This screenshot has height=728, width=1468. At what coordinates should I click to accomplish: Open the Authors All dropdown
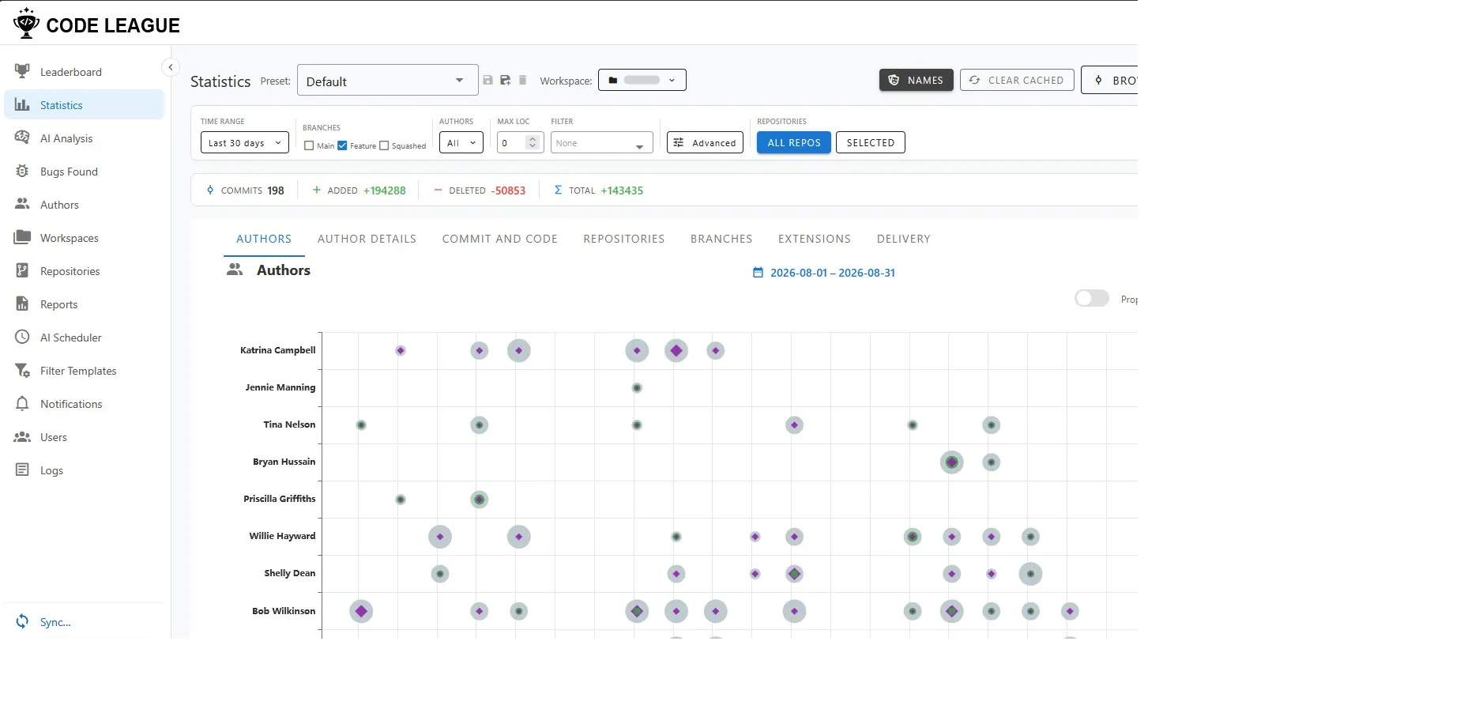click(x=461, y=143)
